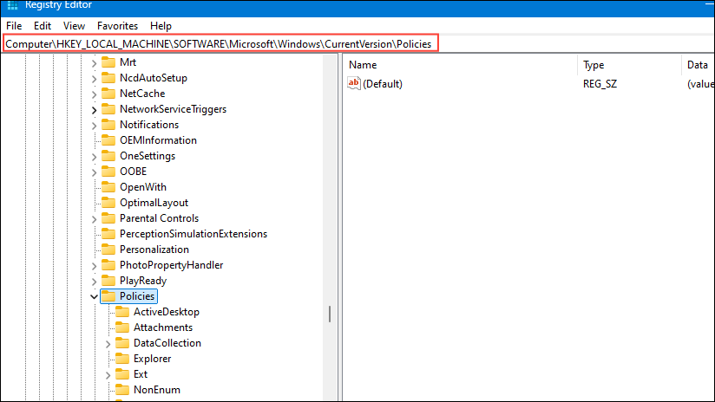Click the OOBE folder icon
This screenshot has width=715, height=402.
108,172
